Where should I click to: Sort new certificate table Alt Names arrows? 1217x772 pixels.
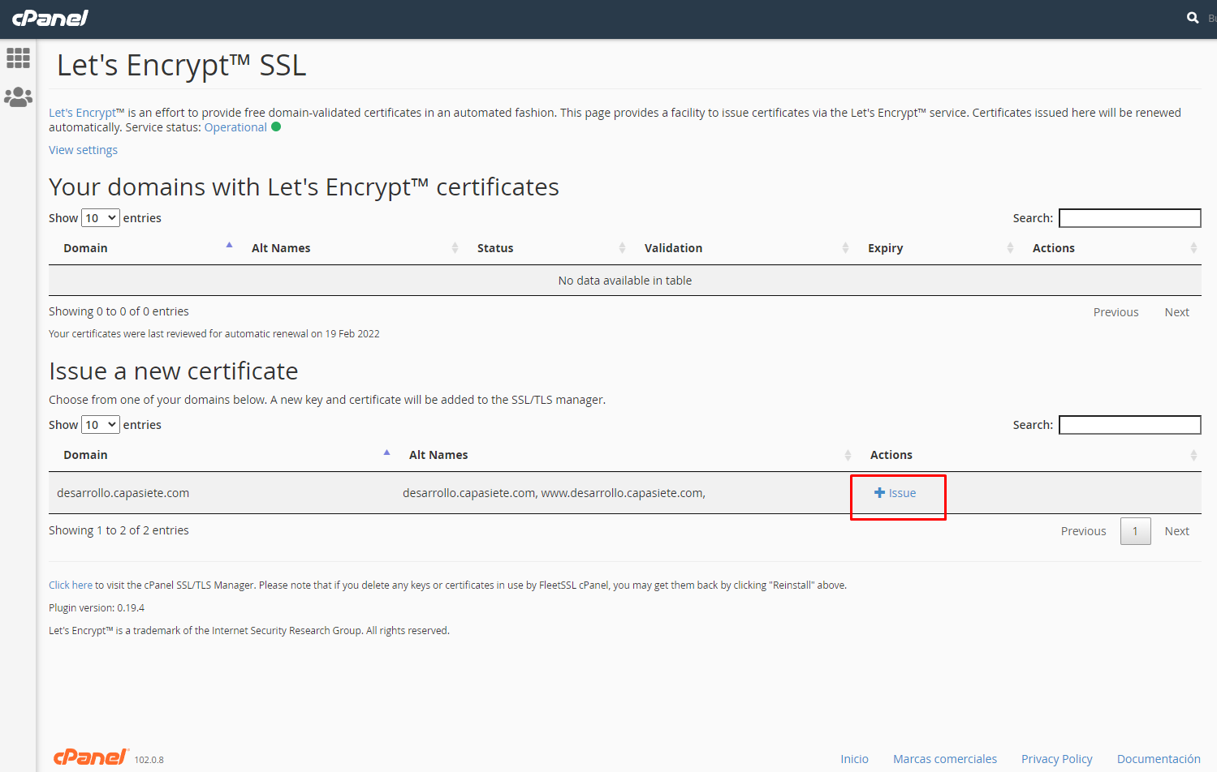tap(848, 455)
